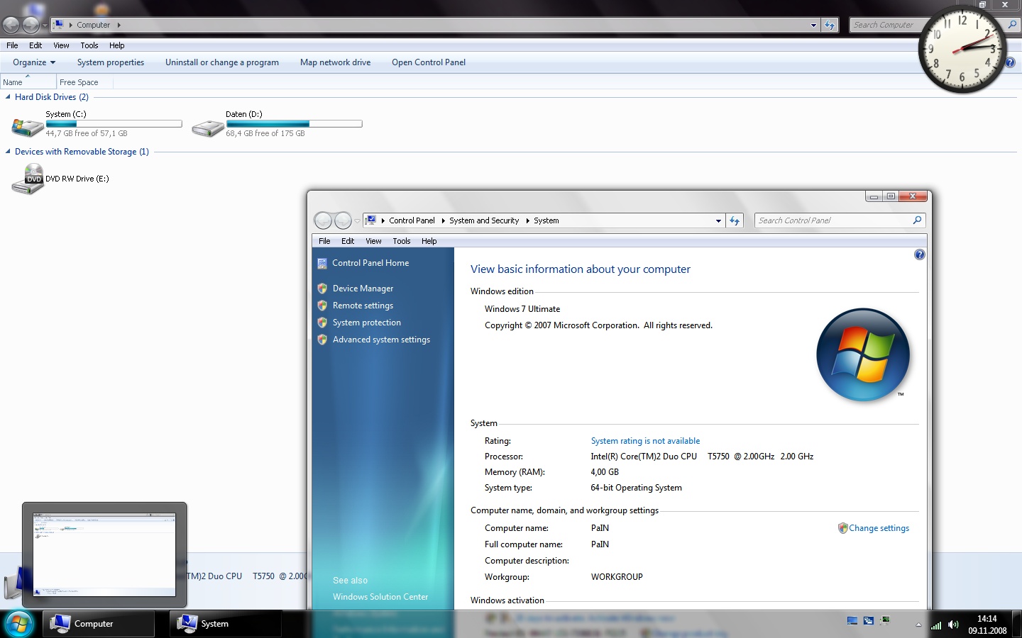Click forward arrow in Computer window
This screenshot has height=638, width=1022.
coord(31,25)
